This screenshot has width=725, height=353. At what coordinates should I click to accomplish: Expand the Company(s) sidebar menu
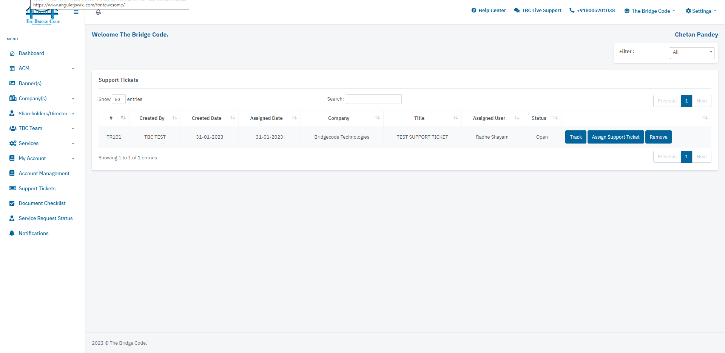point(42,98)
